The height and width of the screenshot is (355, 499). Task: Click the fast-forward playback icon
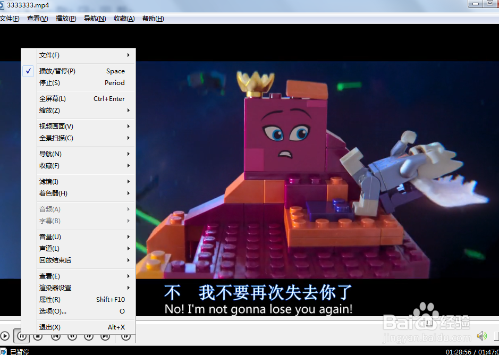click(x=88, y=336)
